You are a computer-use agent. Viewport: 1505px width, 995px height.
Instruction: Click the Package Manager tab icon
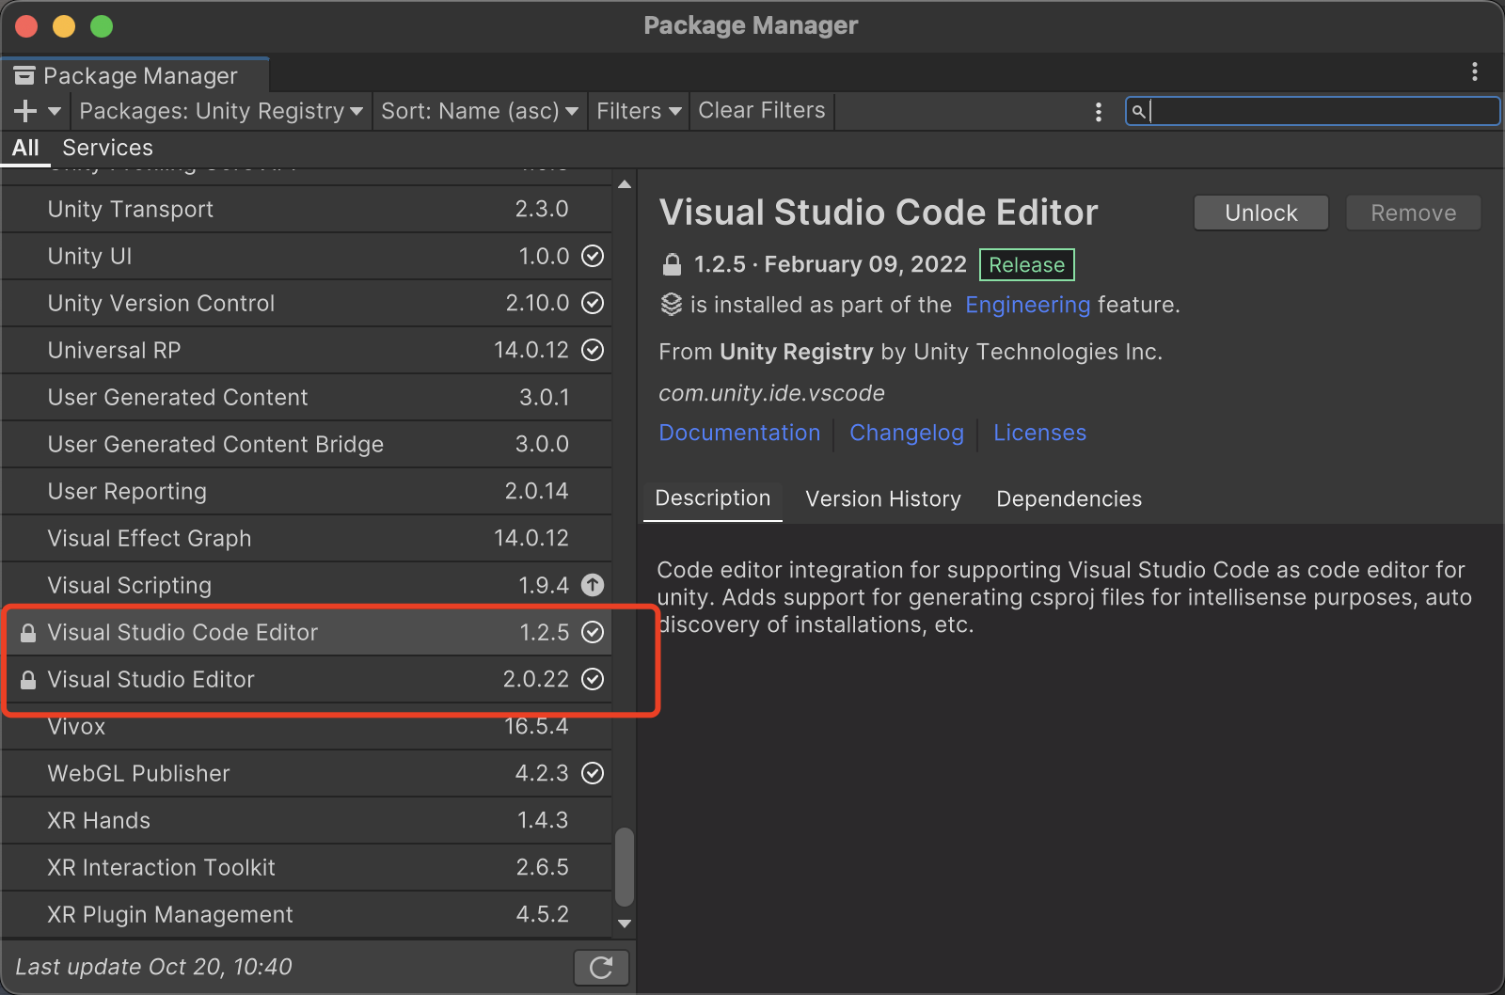(x=24, y=73)
